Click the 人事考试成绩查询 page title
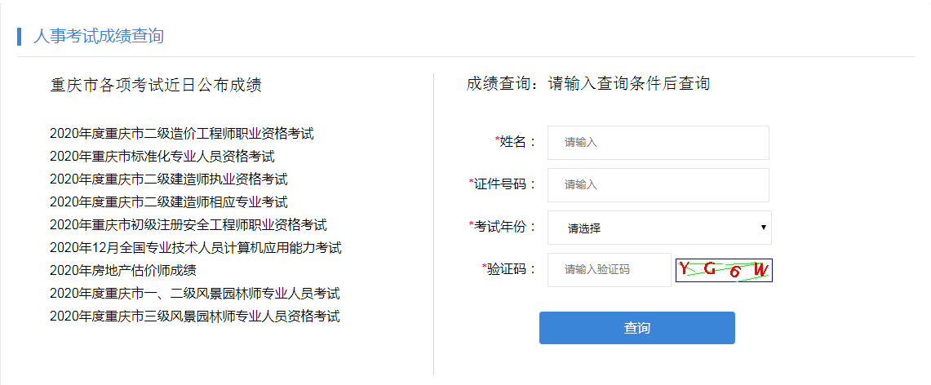This screenshot has width=931, height=385. 98,36
